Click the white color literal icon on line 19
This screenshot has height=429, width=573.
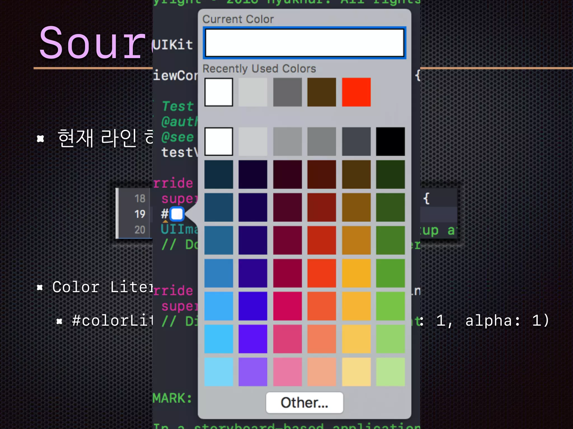[x=177, y=214]
